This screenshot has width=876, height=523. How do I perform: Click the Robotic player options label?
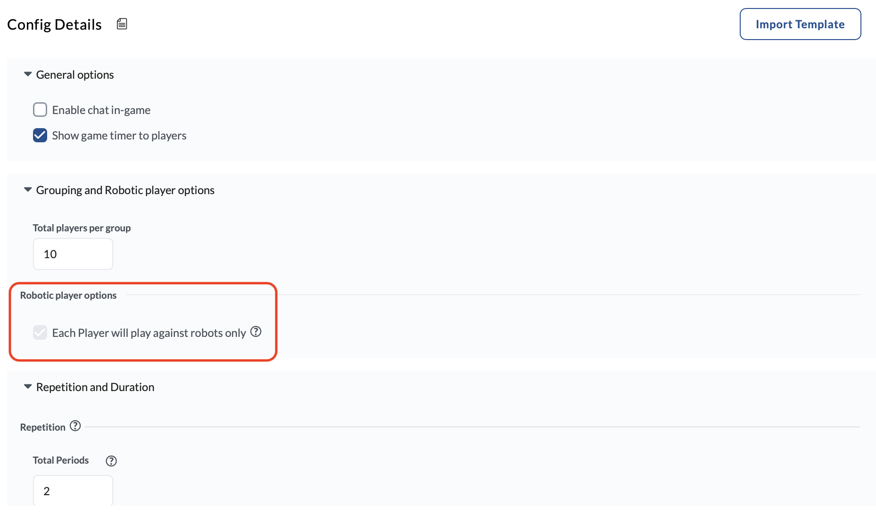pyautogui.click(x=68, y=295)
